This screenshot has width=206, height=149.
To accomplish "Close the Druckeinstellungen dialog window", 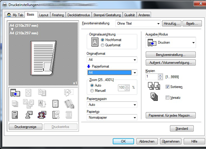I will click(201, 3).
